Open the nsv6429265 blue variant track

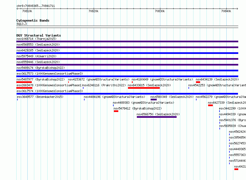click(127, 53)
